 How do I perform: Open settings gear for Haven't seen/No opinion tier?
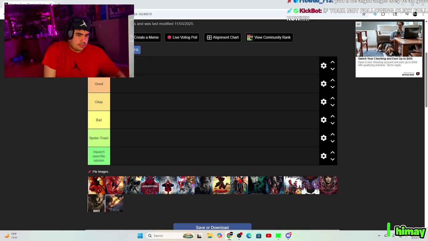[x=323, y=156]
